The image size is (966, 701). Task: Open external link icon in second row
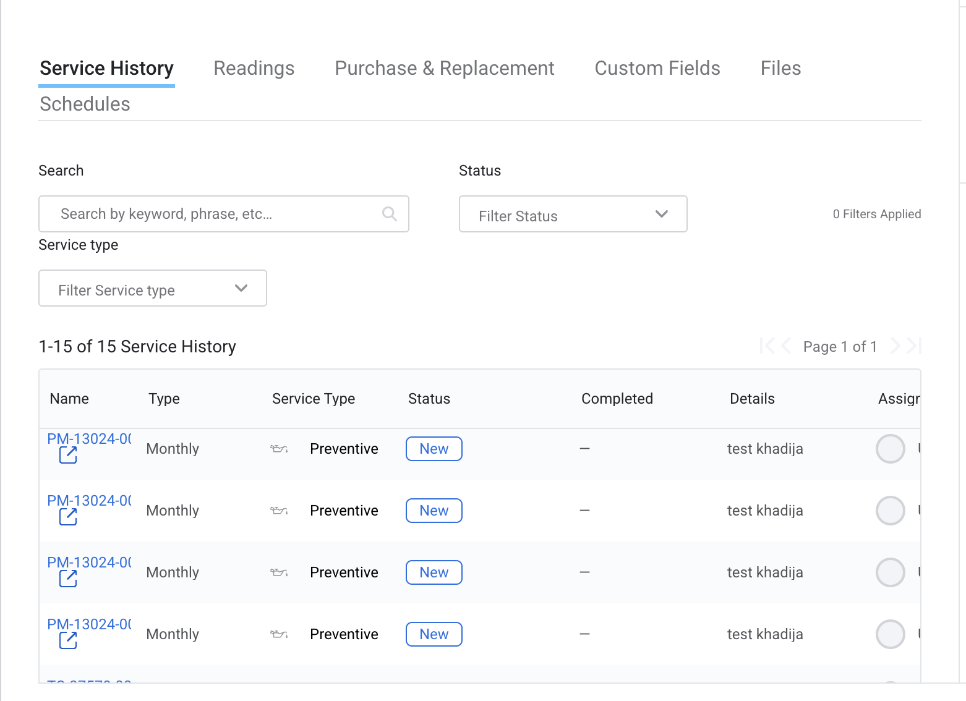(x=68, y=517)
